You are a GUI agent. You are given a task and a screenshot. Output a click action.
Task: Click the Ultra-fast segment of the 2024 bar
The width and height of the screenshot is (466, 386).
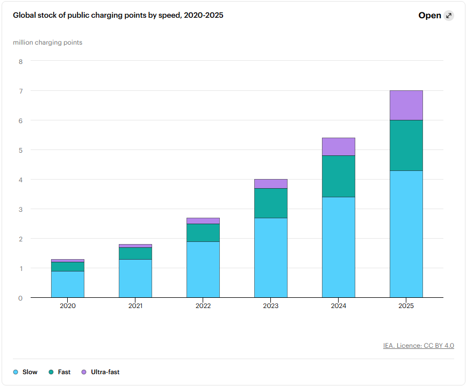[339, 147]
